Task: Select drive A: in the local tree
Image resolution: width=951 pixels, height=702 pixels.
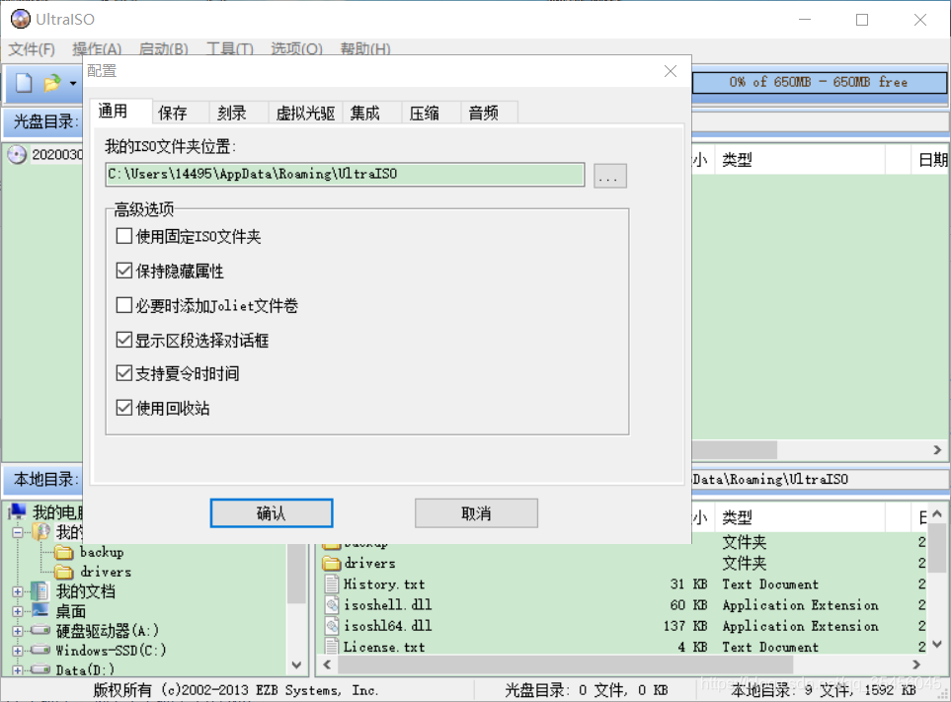Action: pyautogui.click(x=107, y=631)
